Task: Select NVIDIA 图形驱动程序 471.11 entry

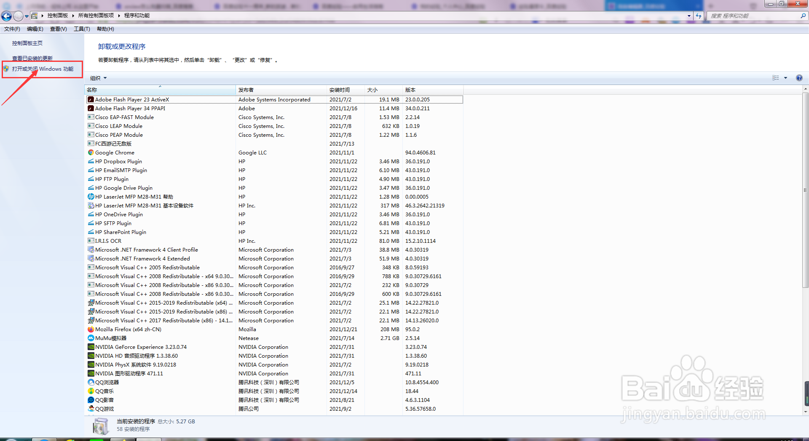Action: pyautogui.click(x=275, y=374)
